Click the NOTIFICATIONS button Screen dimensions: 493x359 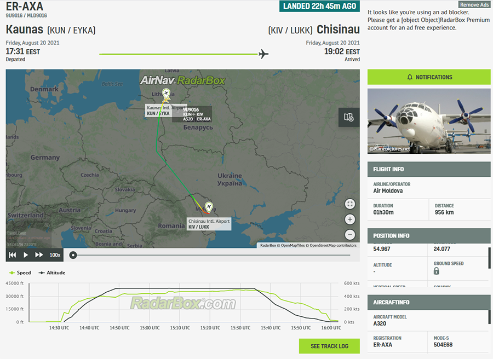pos(429,77)
